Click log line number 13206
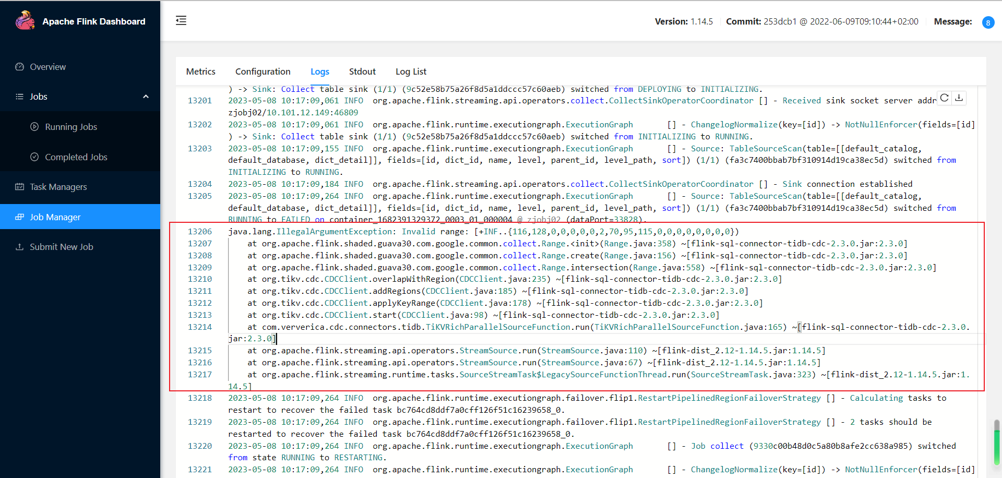 pos(200,232)
